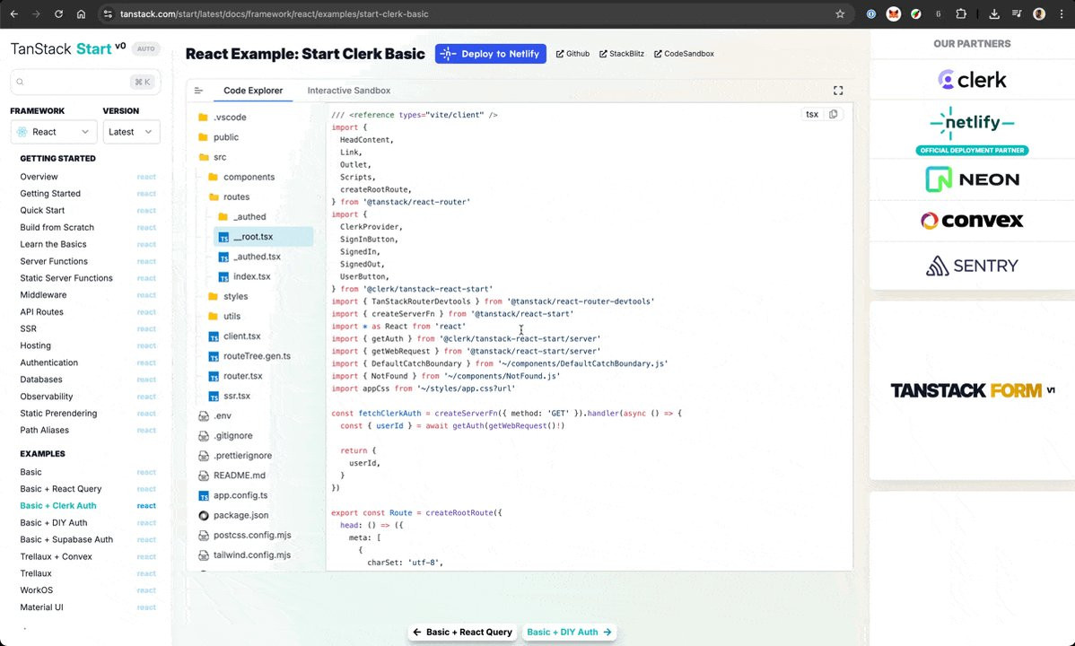Open the router.tsx file
The height and width of the screenshot is (646, 1075).
tap(235, 376)
